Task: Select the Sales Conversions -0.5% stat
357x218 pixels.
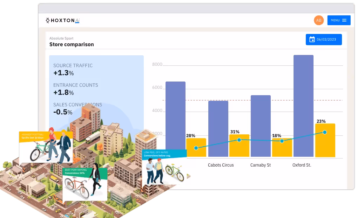Action: (x=78, y=108)
